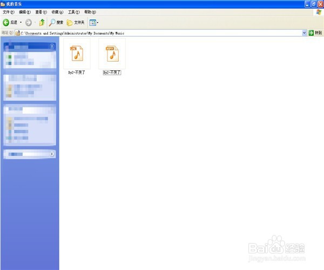Collapse the first task pane section
The image size is (324, 270).
(52, 46)
